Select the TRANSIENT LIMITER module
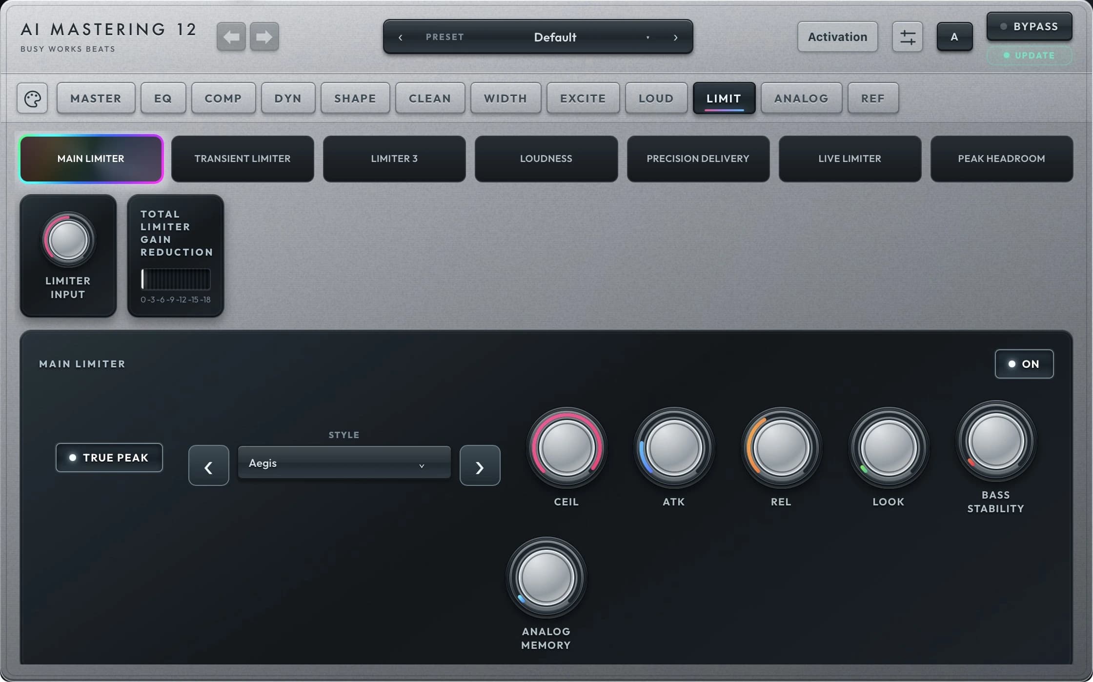 tap(243, 159)
